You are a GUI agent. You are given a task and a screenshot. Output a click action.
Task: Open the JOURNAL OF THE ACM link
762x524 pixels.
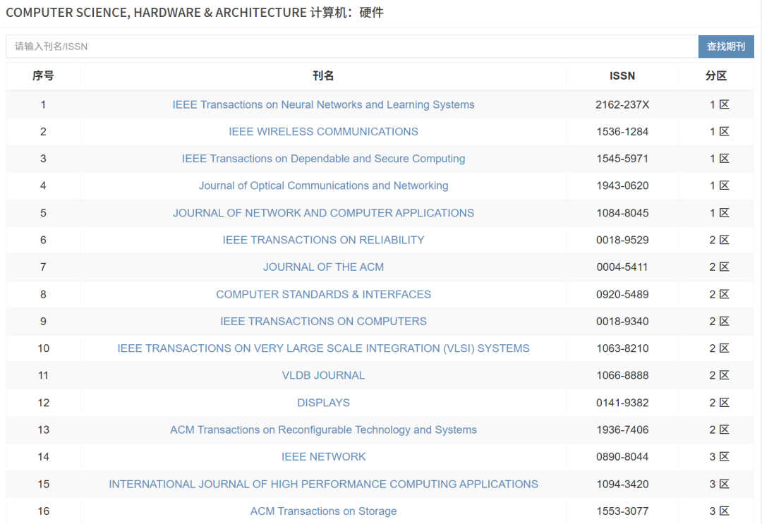pyautogui.click(x=323, y=267)
